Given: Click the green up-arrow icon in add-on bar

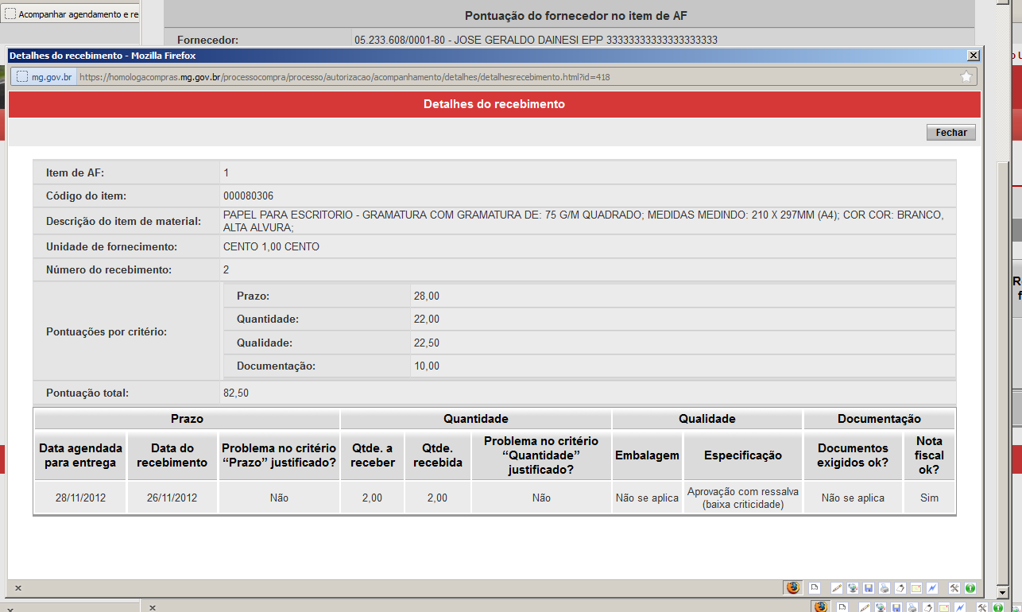Looking at the screenshot, I should click(970, 588).
